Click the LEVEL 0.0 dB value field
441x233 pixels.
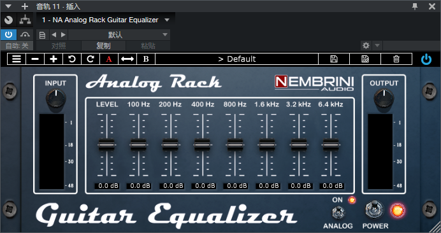point(107,186)
